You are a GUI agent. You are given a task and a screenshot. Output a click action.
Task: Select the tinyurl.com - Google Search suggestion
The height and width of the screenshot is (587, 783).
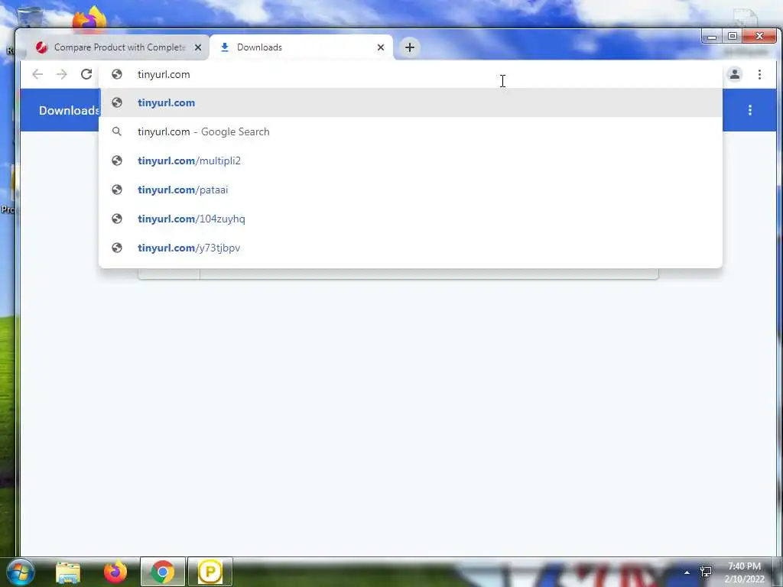[411, 131]
